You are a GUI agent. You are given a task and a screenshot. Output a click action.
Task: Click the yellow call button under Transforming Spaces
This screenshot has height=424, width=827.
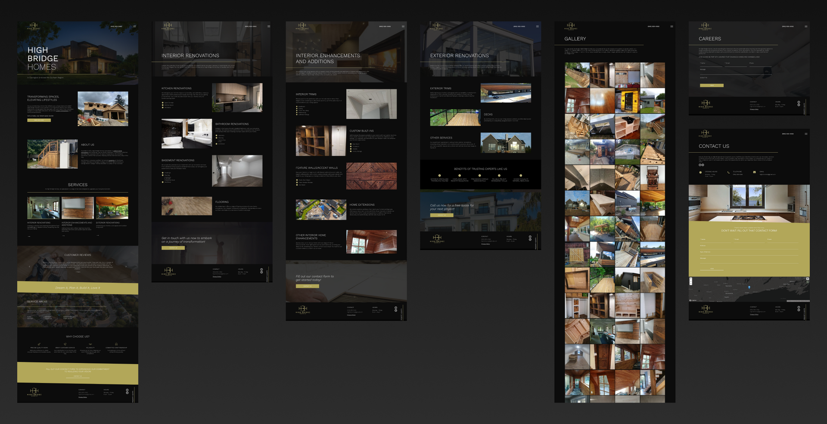(x=39, y=120)
